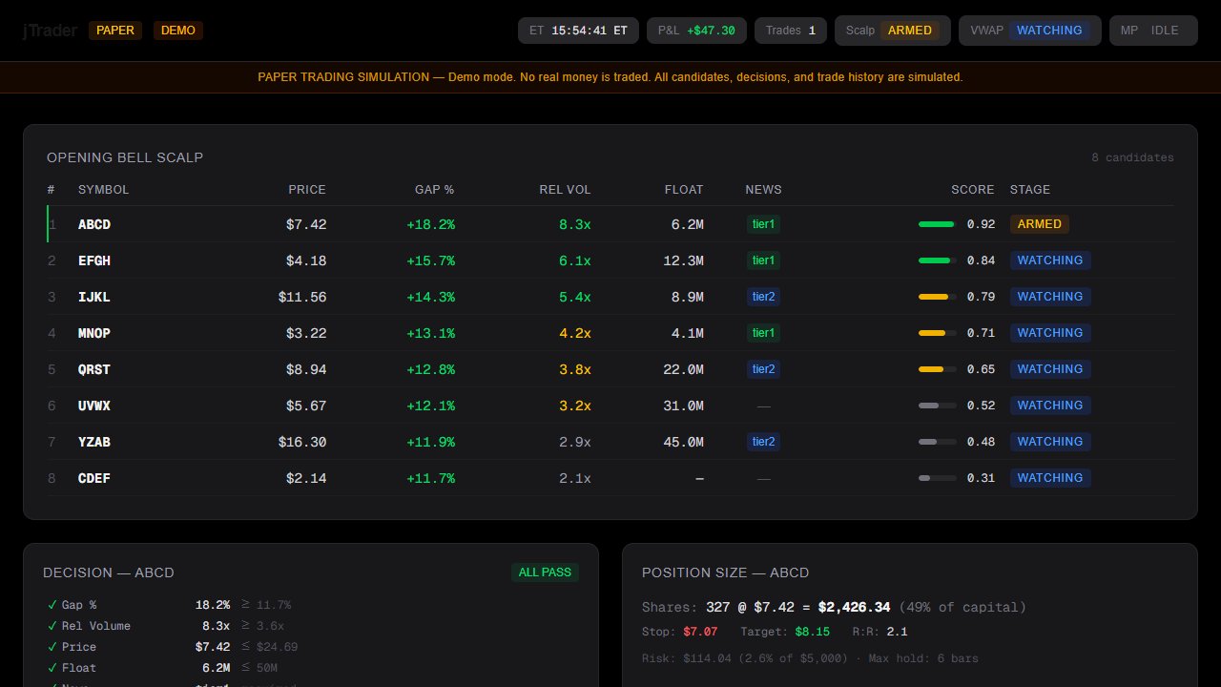Screen dimensions: 1221x687
Task: Select the QRST symbol row
Action: (x=610, y=369)
